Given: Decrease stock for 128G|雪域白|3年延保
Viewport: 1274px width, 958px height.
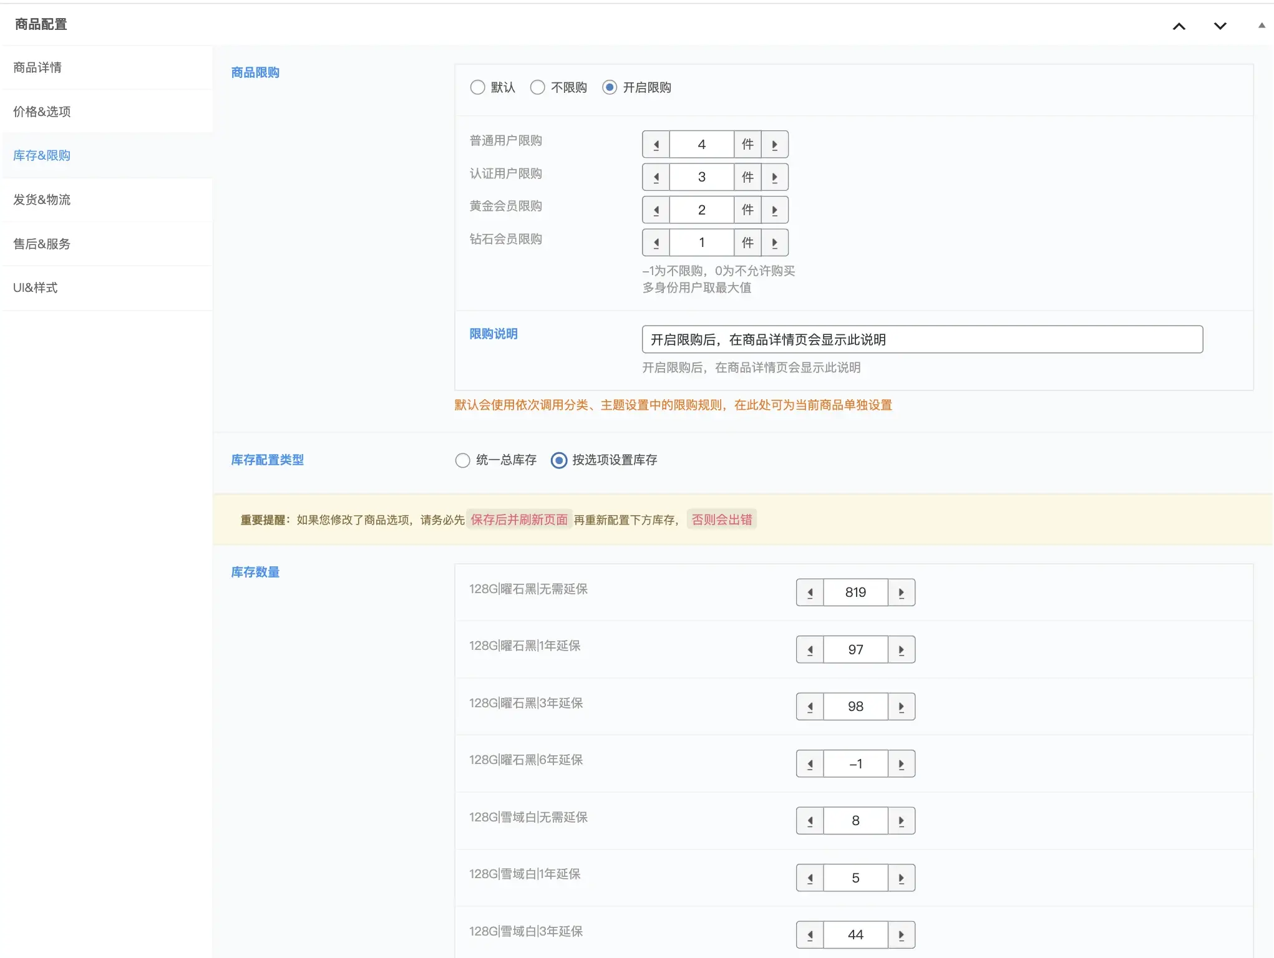Looking at the screenshot, I should (810, 935).
